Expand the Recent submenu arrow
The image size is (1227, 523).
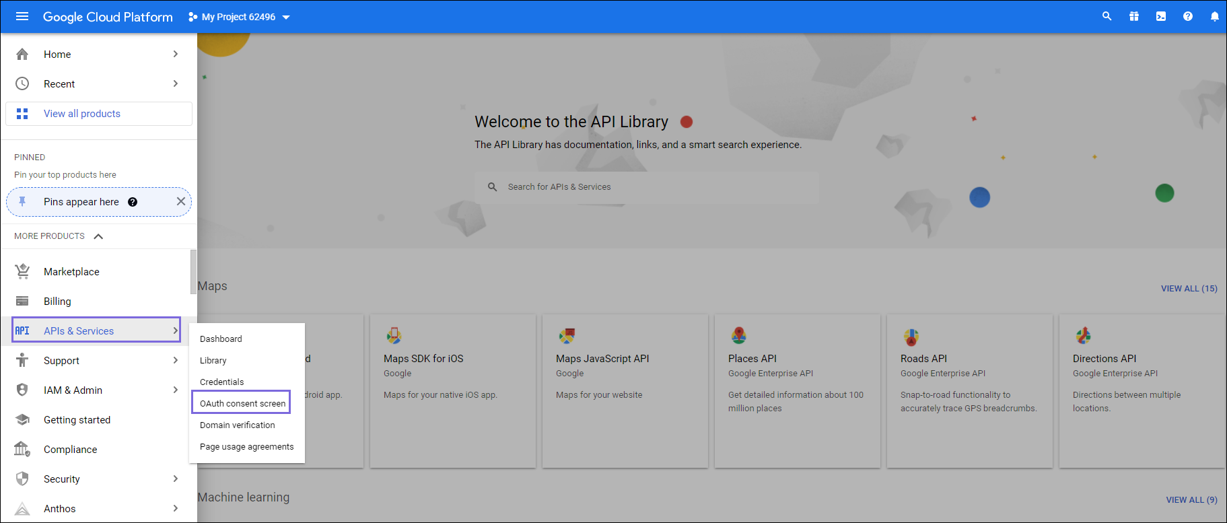click(176, 83)
